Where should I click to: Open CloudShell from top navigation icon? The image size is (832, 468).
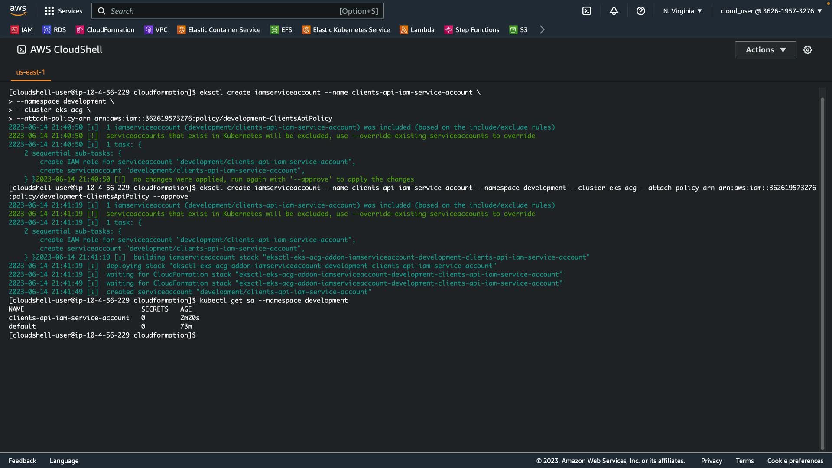click(x=587, y=11)
